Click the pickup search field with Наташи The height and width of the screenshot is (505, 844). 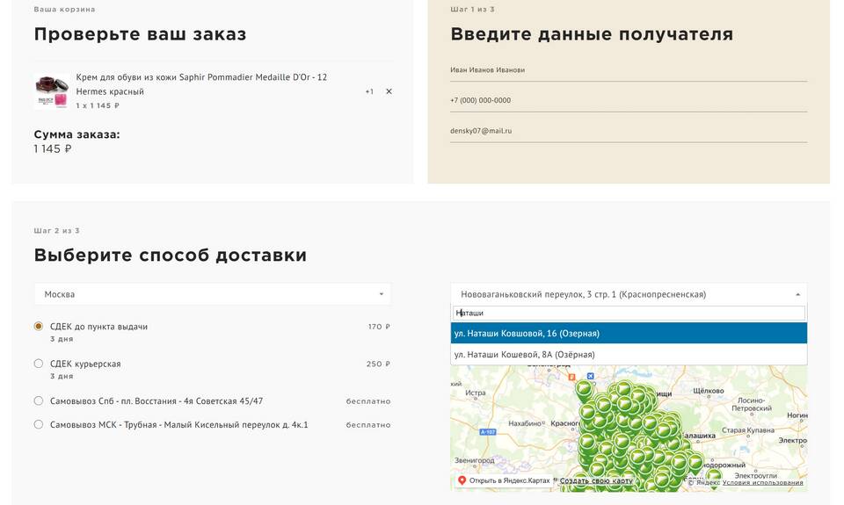[x=628, y=313]
